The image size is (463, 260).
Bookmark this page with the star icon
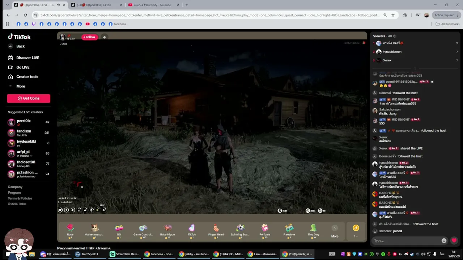393,15
